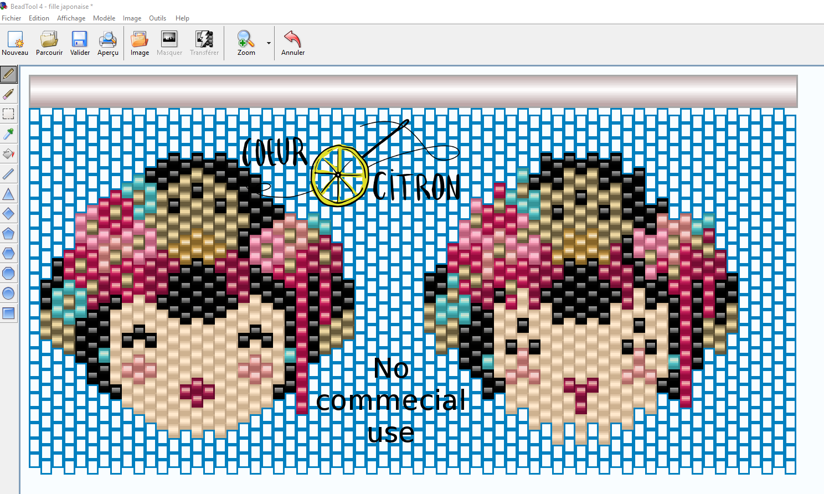
Task: Choose the paint bucket fill tool
Action: click(8, 154)
